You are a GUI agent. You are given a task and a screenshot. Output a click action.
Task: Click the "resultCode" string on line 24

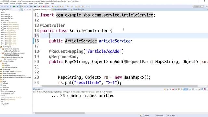(x=88, y=83)
